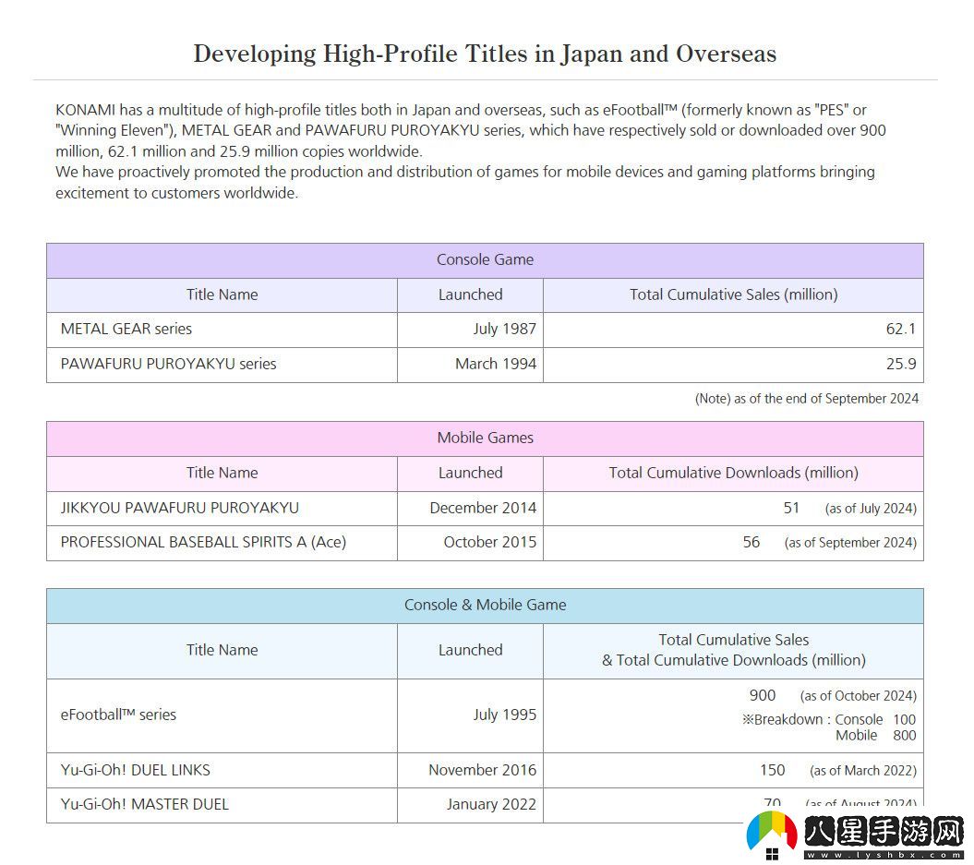Click the Chinese watermark text beside the logo
Image resolution: width=974 pixels, height=865 pixels.
[884, 834]
